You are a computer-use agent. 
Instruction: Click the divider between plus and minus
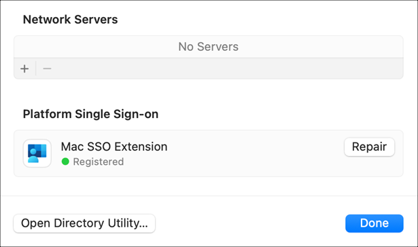click(36, 69)
